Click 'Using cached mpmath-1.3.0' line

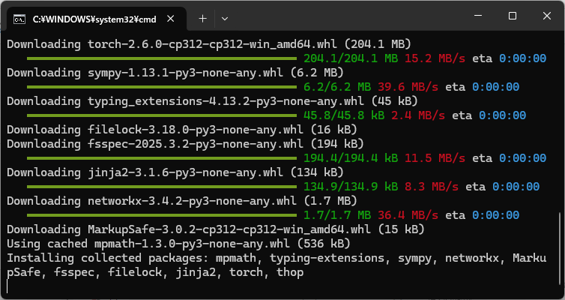(178, 244)
